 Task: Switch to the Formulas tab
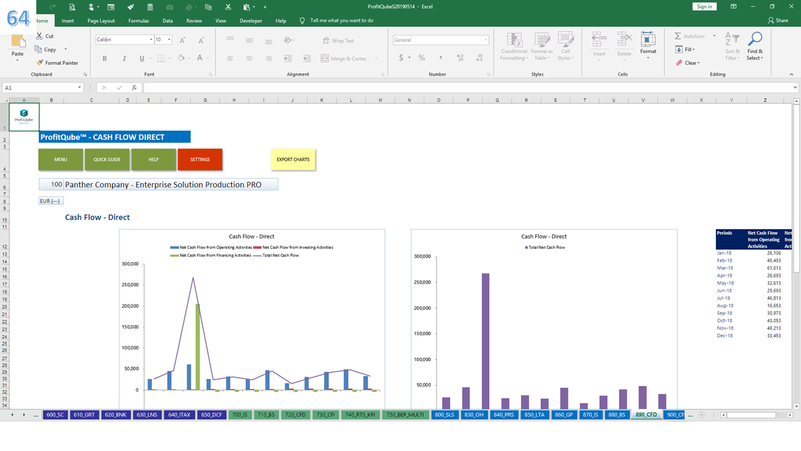pos(138,21)
